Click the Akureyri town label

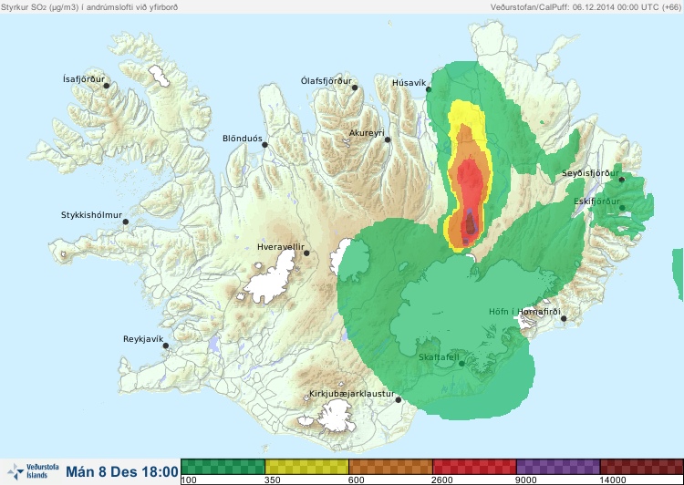tap(367, 133)
